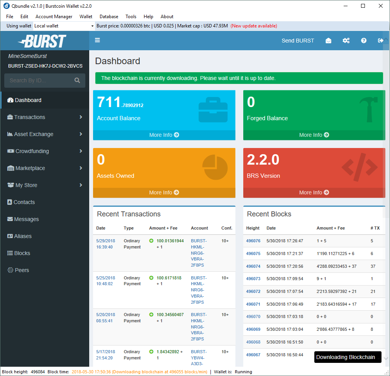The image size is (390, 376).
Task: Open transaction dated 5/29/2018 16:39:40
Action: pyautogui.click(x=105, y=244)
